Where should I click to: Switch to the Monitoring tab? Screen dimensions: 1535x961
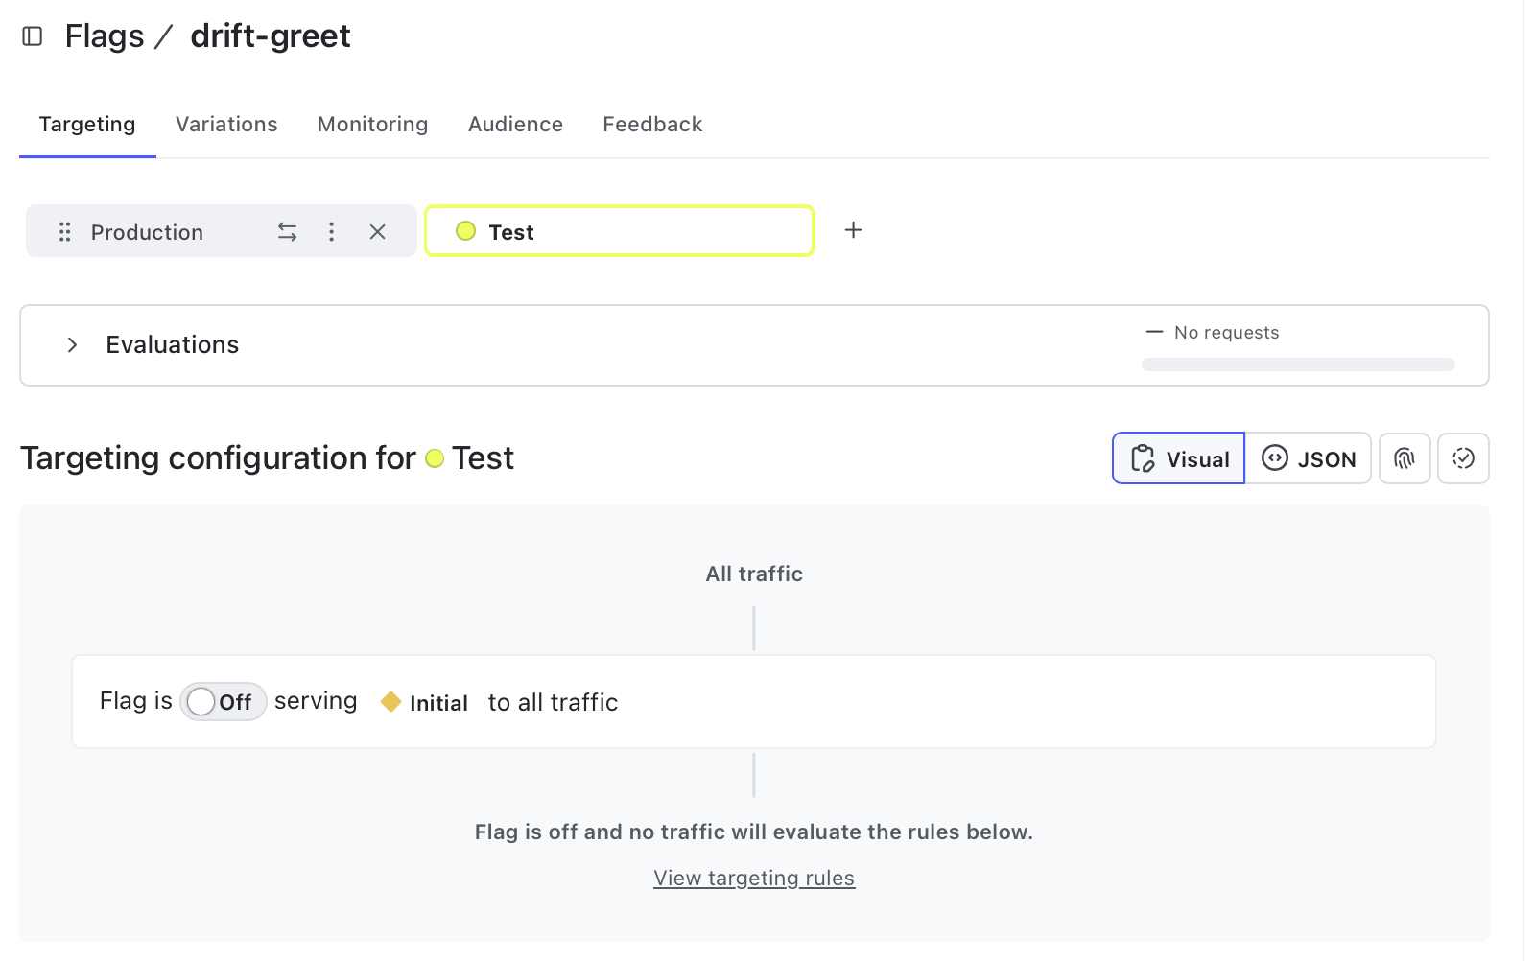pyautogui.click(x=372, y=125)
